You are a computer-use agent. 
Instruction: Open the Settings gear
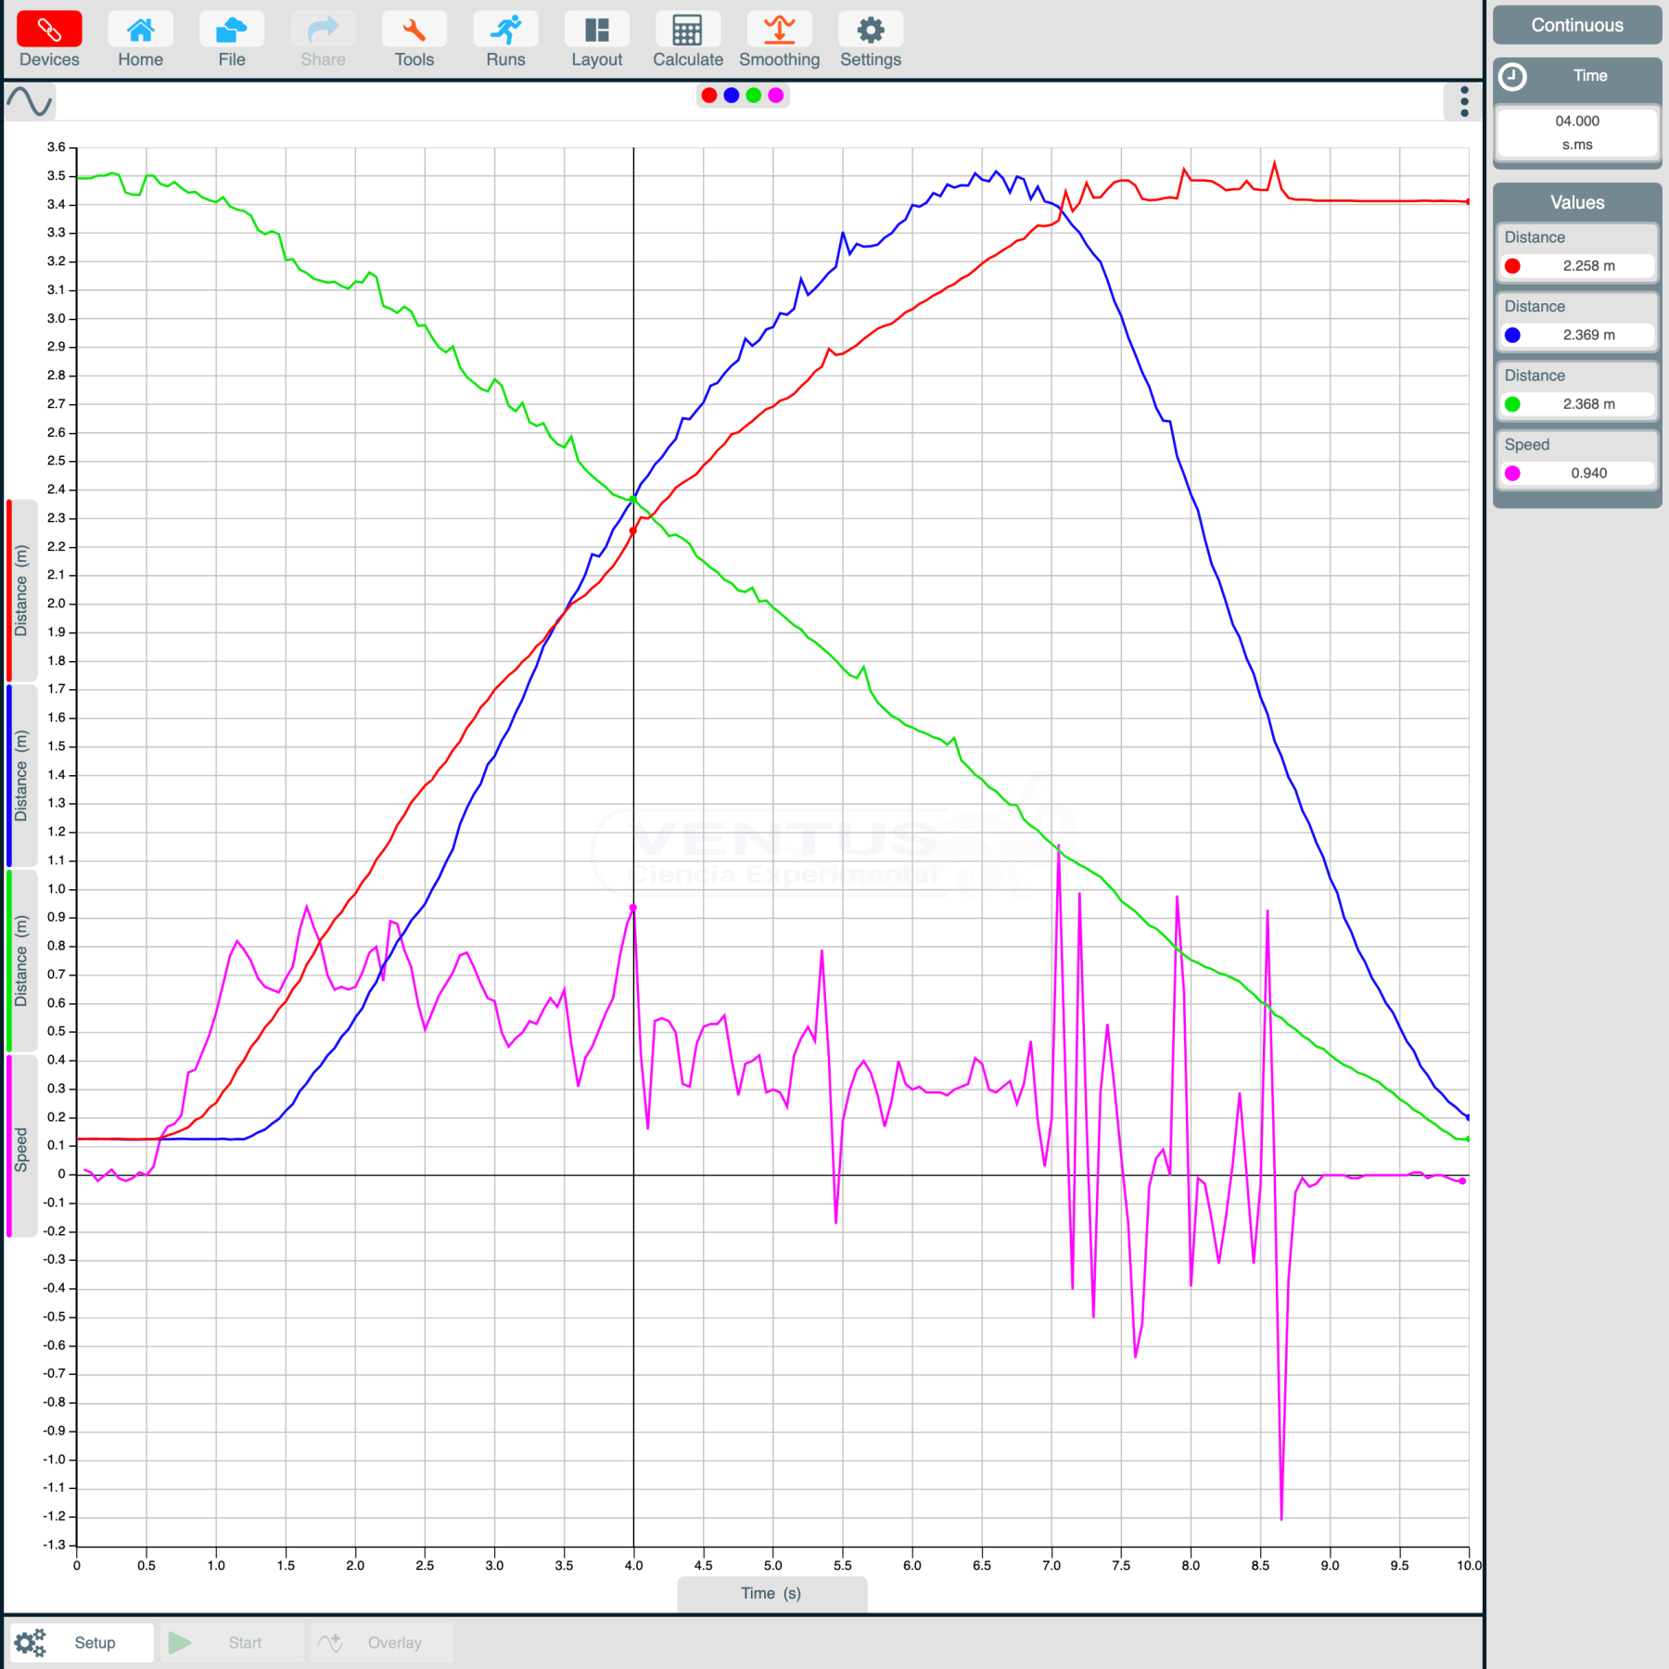pyautogui.click(x=870, y=31)
